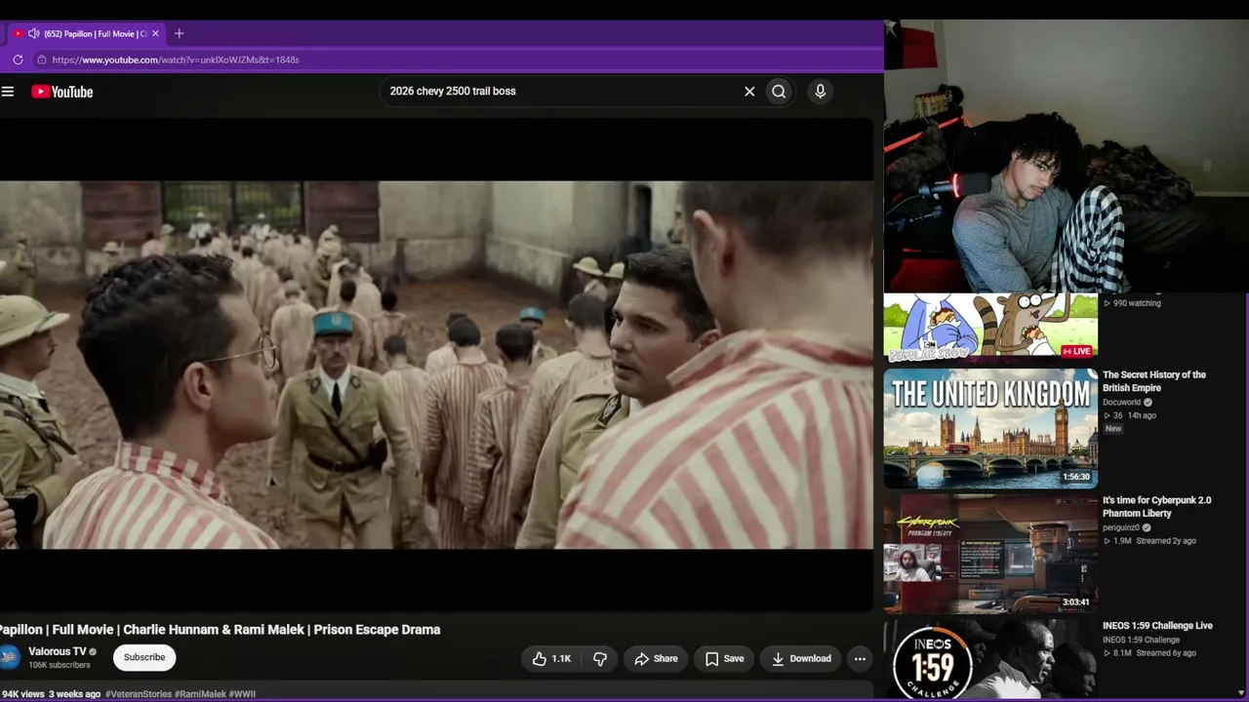This screenshot has width=1249, height=702.
Task: Save the video to a playlist
Action: pyautogui.click(x=724, y=659)
